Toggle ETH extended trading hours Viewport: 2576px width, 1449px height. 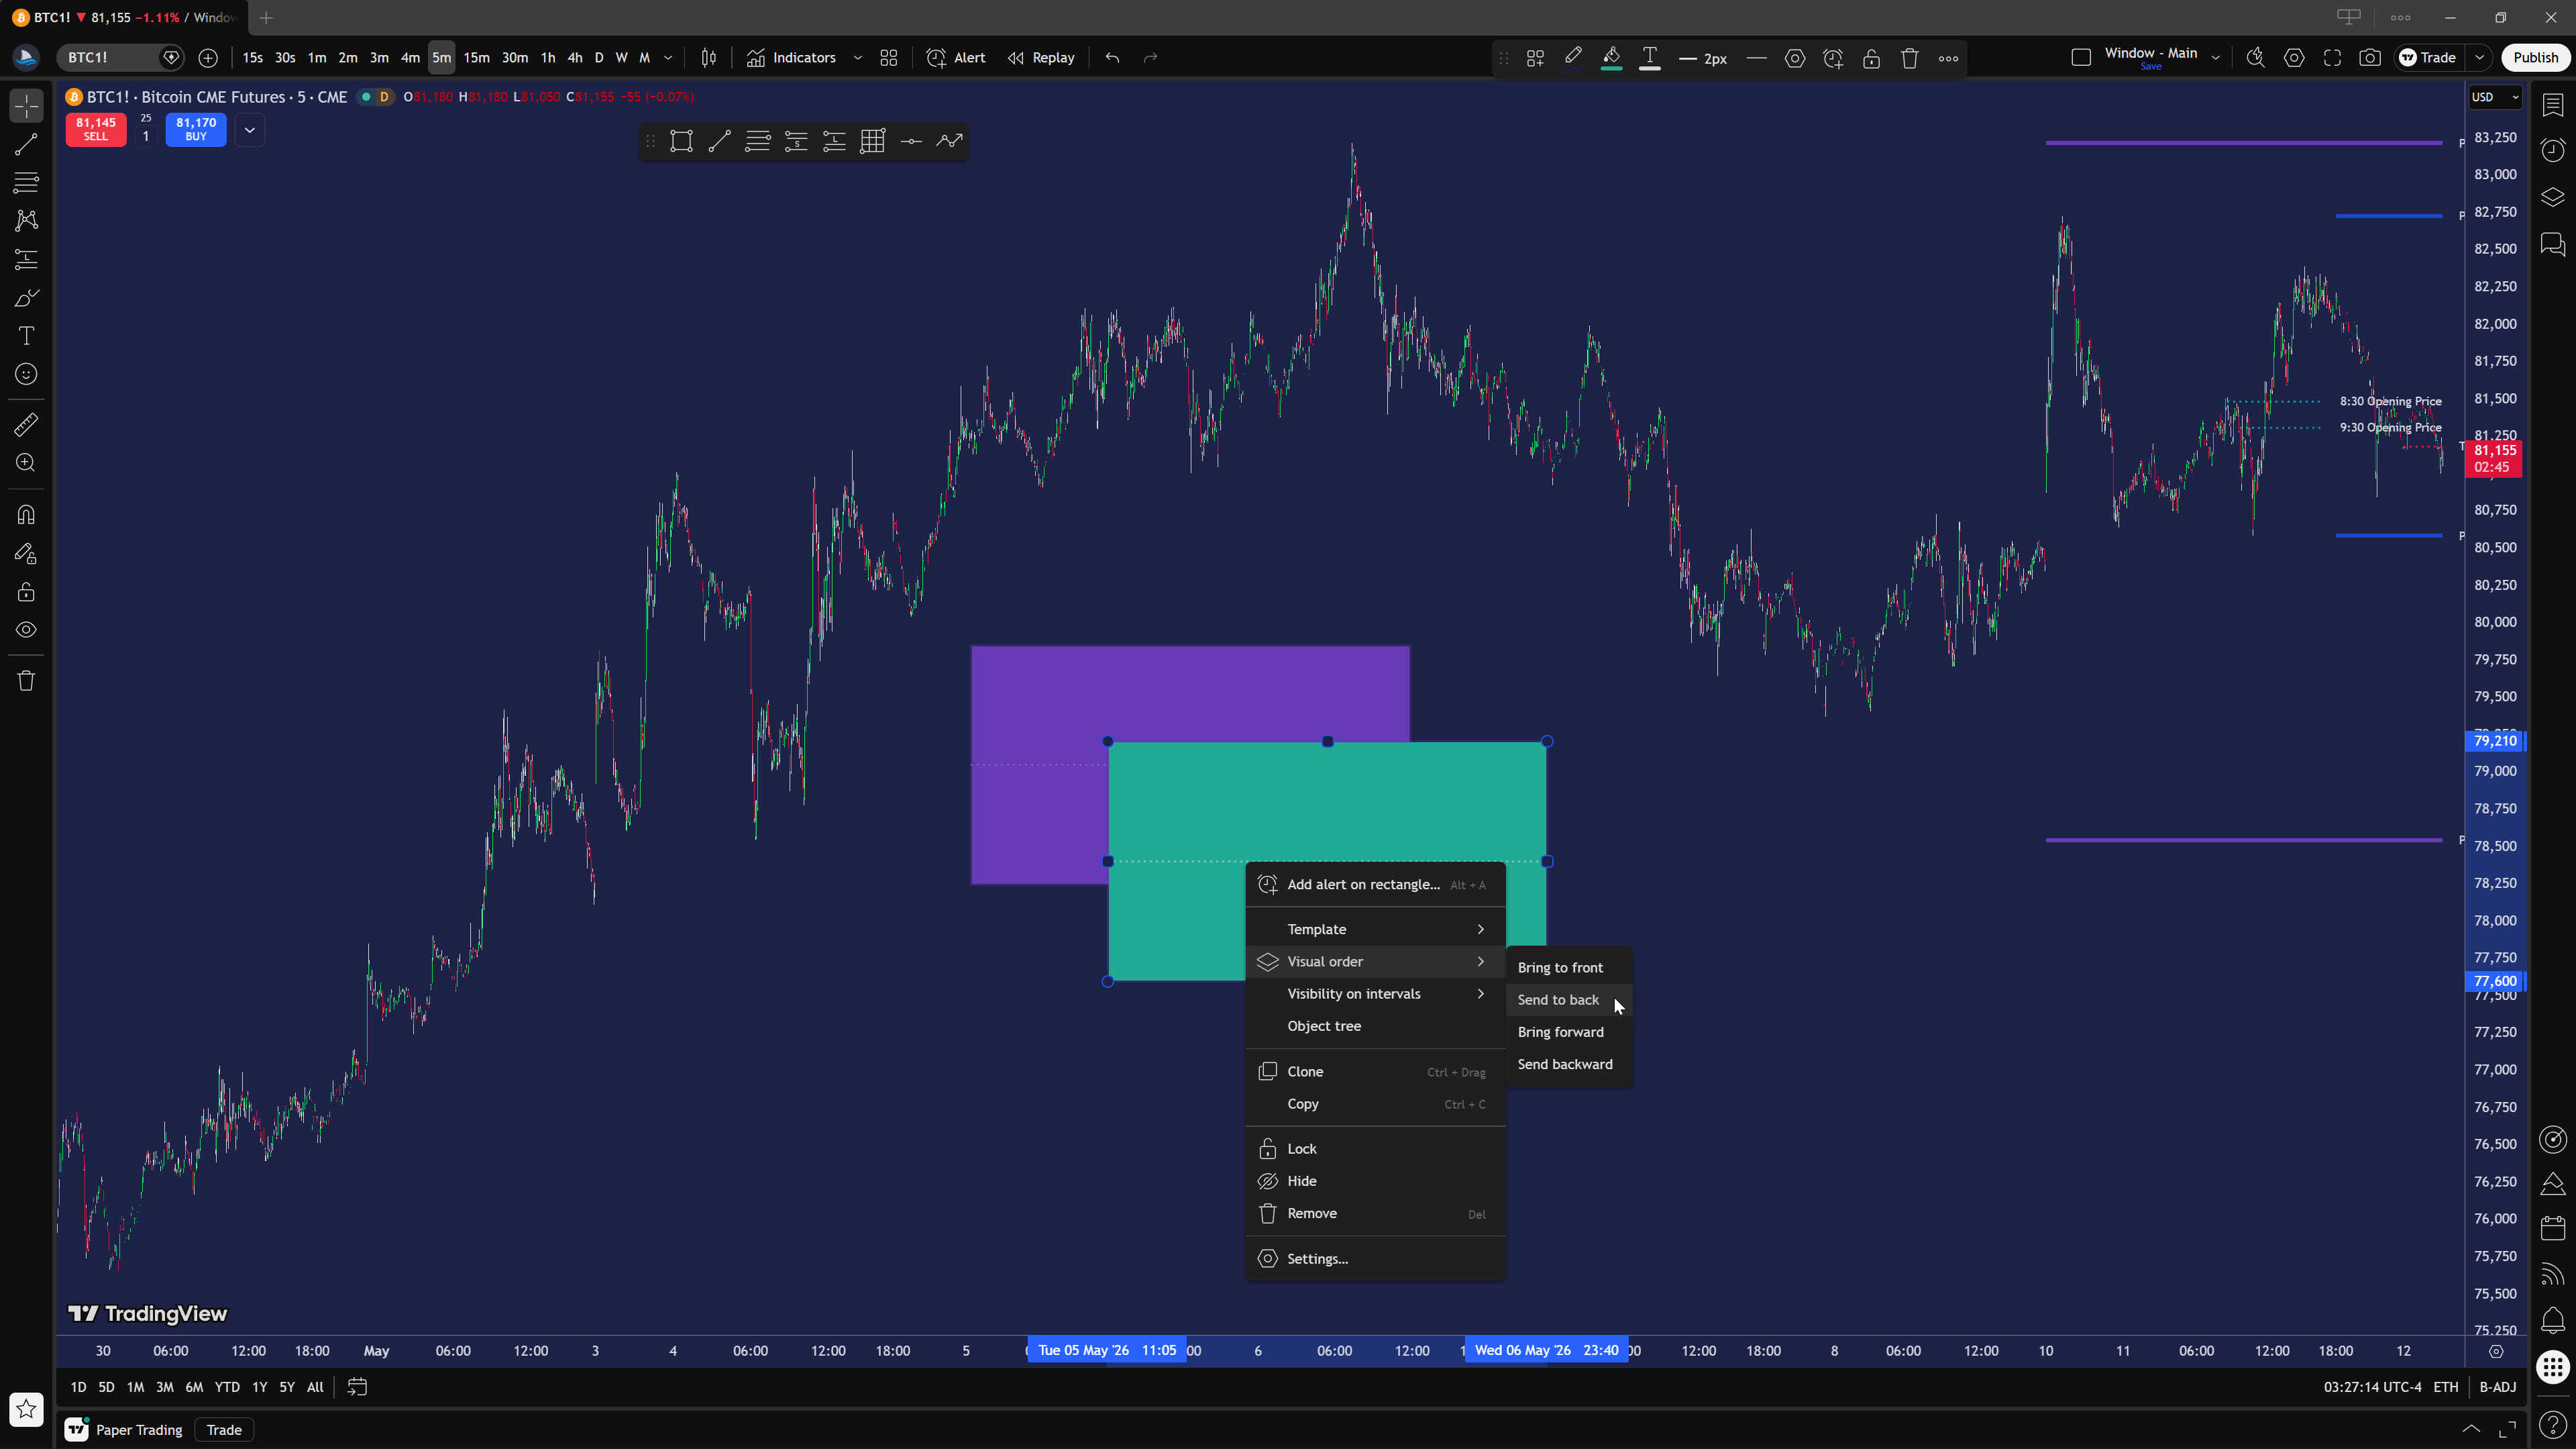click(2446, 1387)
